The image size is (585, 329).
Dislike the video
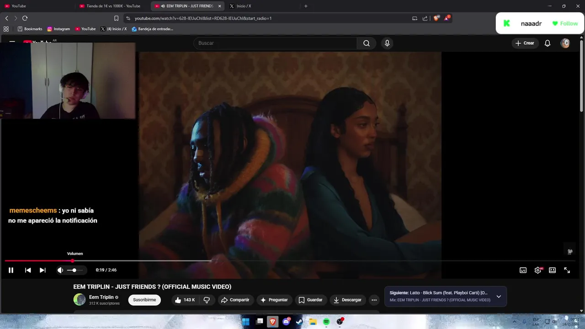click(207, 300)
